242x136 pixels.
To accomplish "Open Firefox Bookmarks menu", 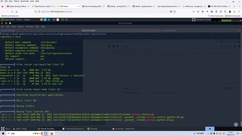I will 25,1.
